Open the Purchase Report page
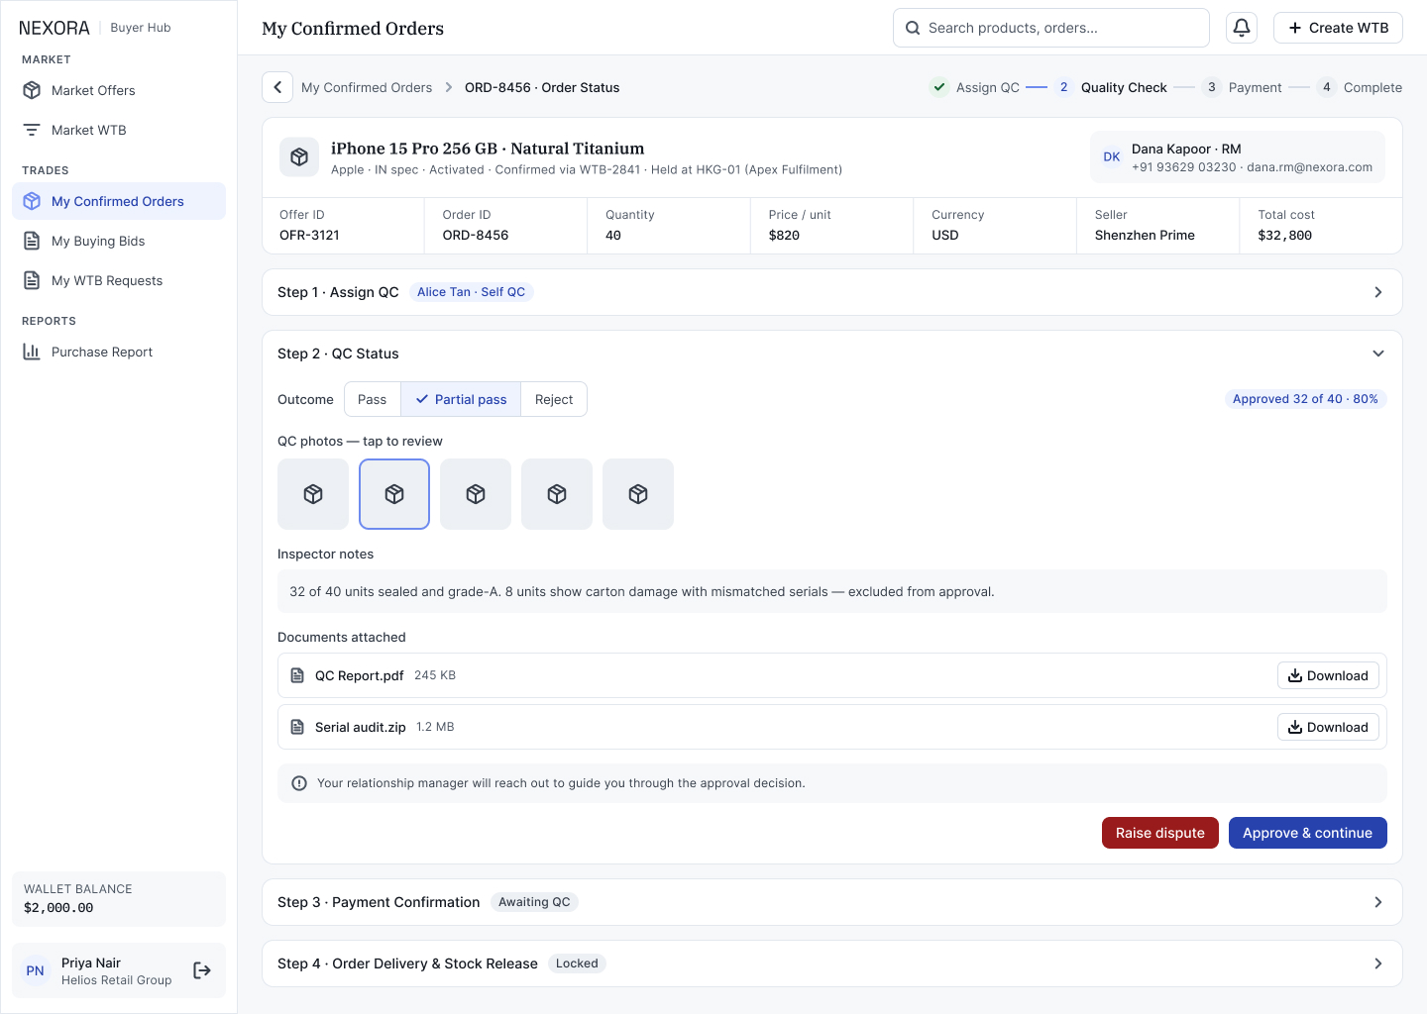The height and width of the screenshot is (1014, 1427). 119,352
